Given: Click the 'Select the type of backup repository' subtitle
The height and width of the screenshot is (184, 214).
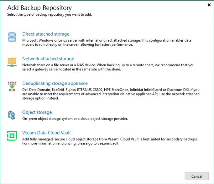Looking at the screenshot, I should pos(50,14).
